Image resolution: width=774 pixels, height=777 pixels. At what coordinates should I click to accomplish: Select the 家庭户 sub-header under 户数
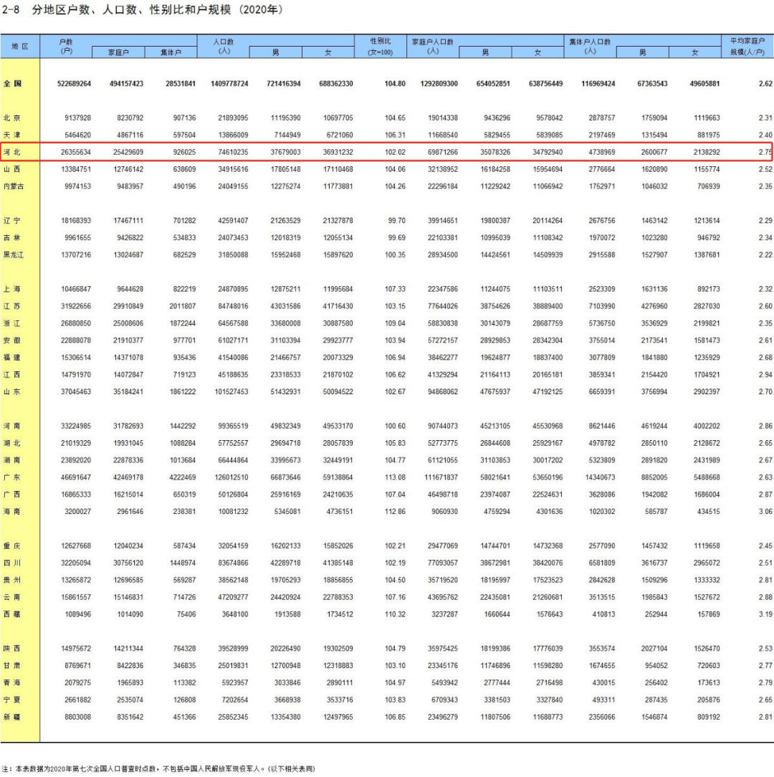(118, 52)
